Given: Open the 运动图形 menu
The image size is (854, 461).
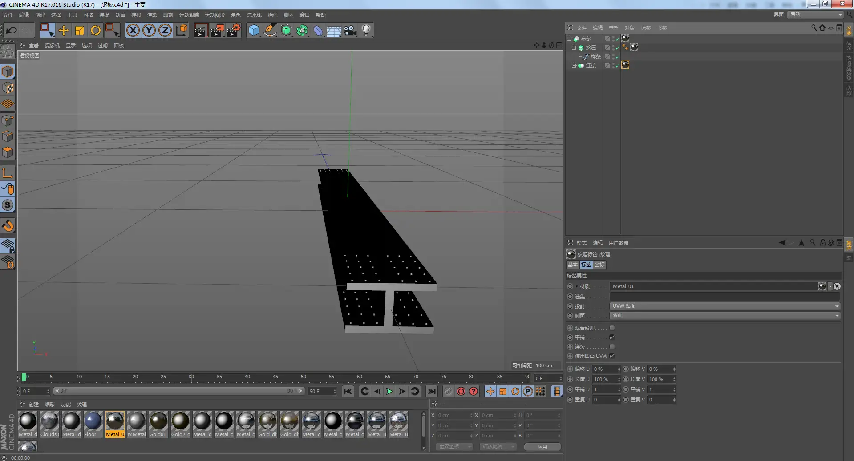Looking at the screenshot, I should click(215, 15).
